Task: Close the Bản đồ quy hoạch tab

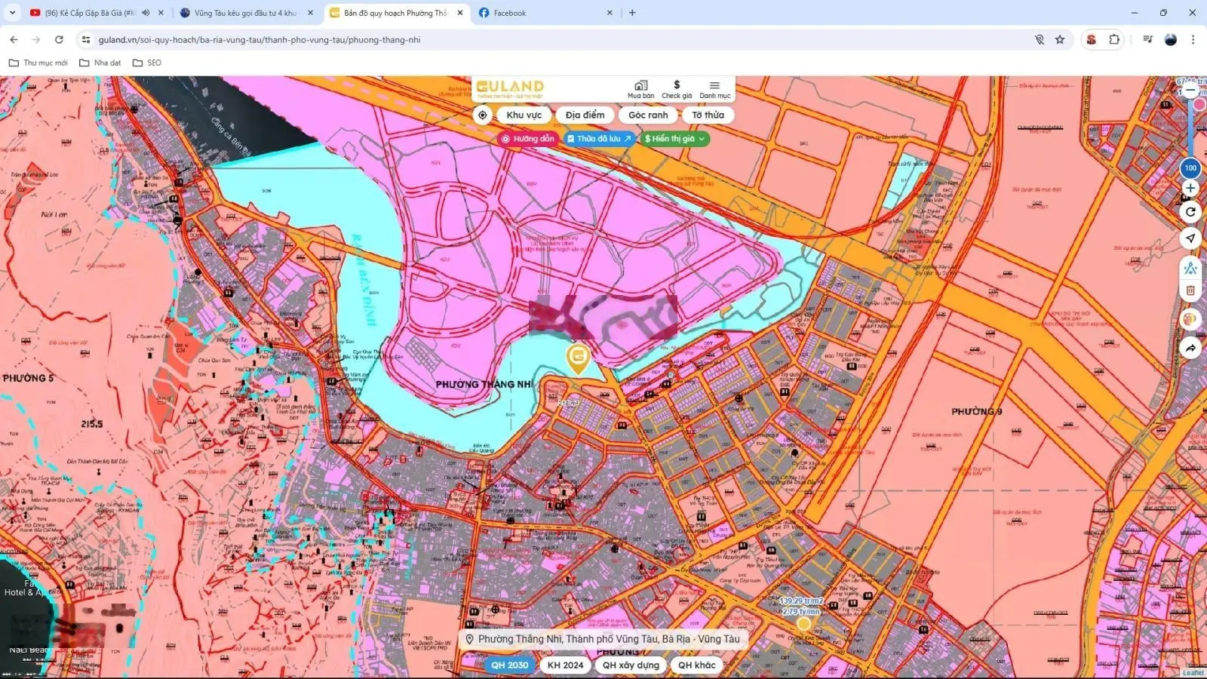Action: (460, 13)
